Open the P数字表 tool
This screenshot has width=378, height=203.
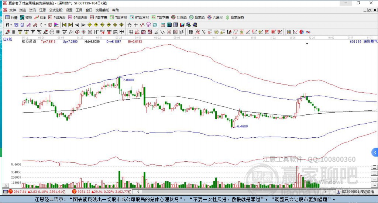[x=99, y=17]
